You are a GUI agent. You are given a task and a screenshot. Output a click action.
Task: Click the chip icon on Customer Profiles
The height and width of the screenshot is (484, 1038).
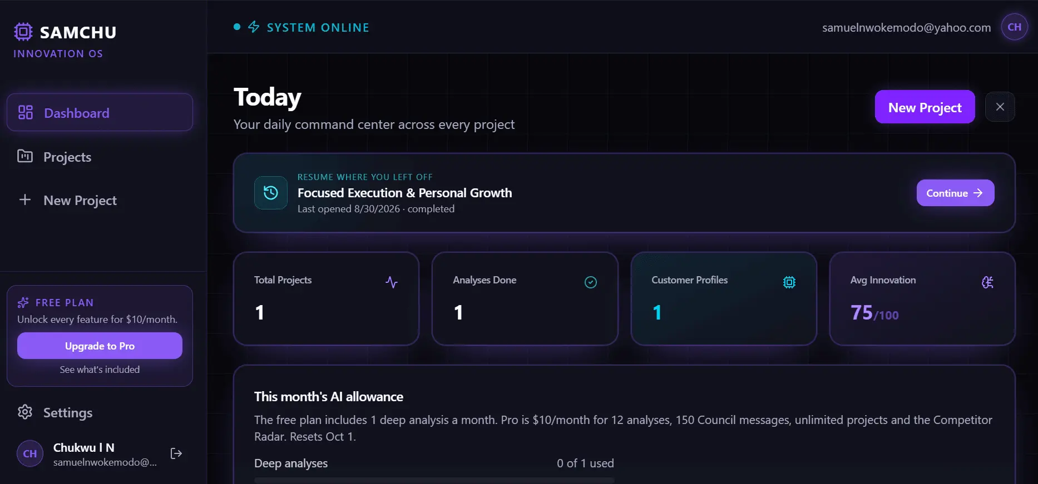point(789,282)
